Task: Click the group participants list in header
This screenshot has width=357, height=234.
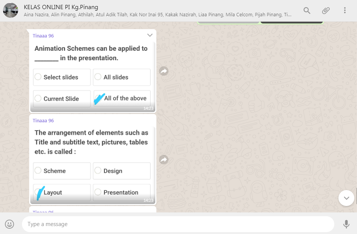Action: (x=157, y=15)
